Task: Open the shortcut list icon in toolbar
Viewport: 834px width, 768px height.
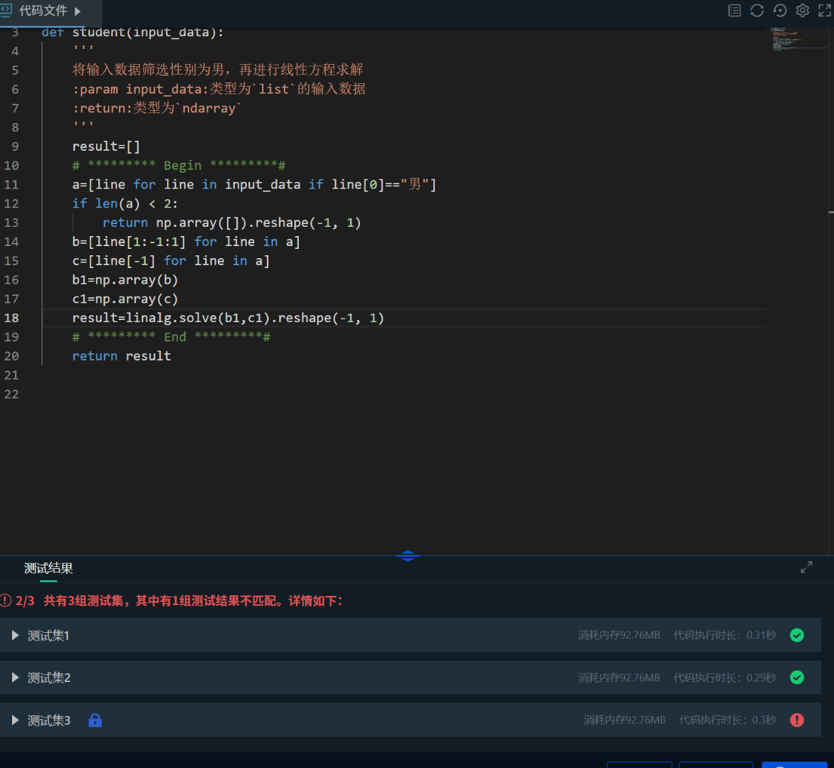Action: point(734,11)
